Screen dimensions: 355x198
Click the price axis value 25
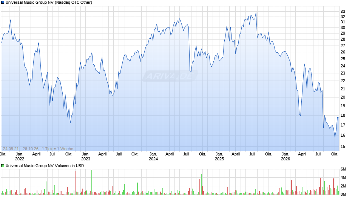[x=343, y=59]
